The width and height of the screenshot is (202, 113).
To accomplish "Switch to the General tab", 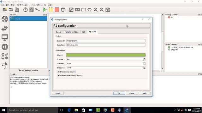I will pyautogui.click(x=58, y=32).
